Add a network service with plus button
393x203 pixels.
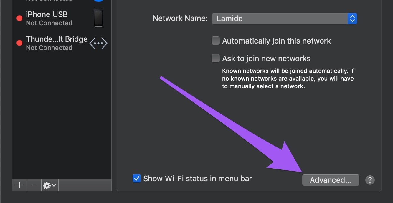click(19, 185)
